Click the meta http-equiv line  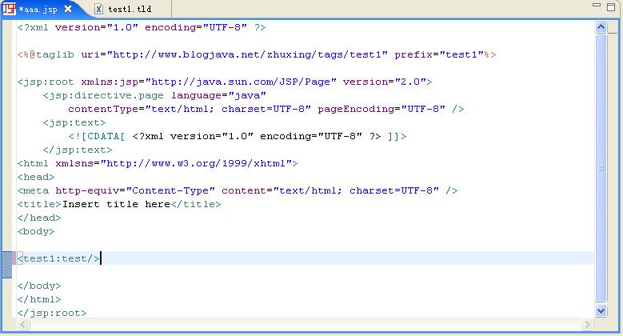pos(238,190)
